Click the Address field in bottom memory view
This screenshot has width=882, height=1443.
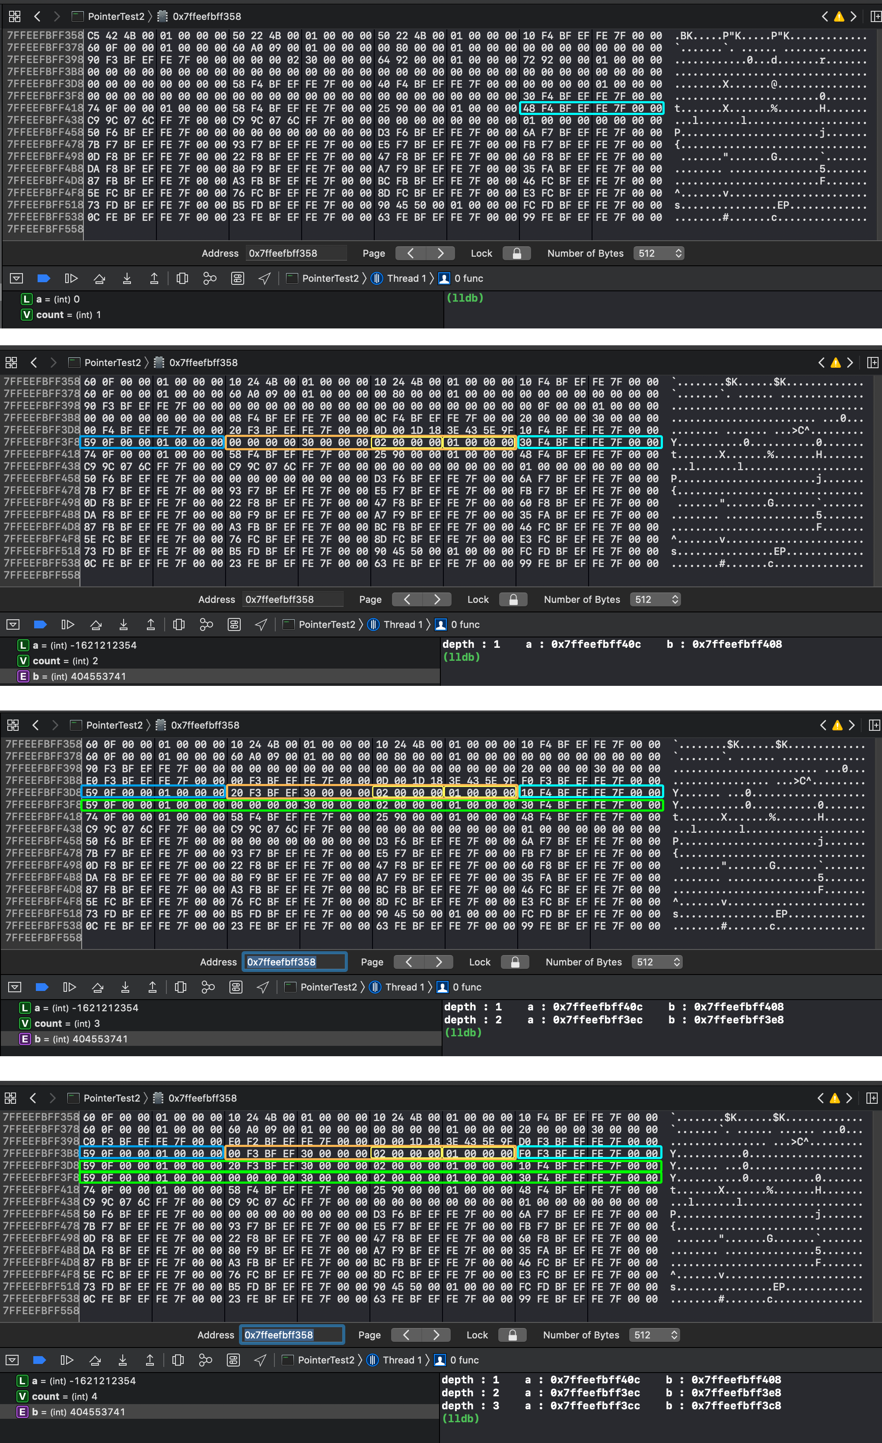click(x=292, y=1335)
